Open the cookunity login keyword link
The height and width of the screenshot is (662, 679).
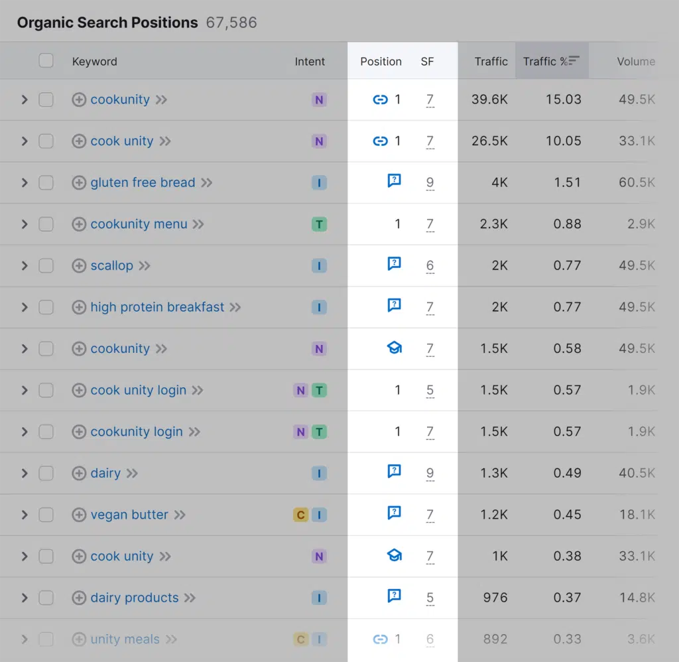pos(136,432)
